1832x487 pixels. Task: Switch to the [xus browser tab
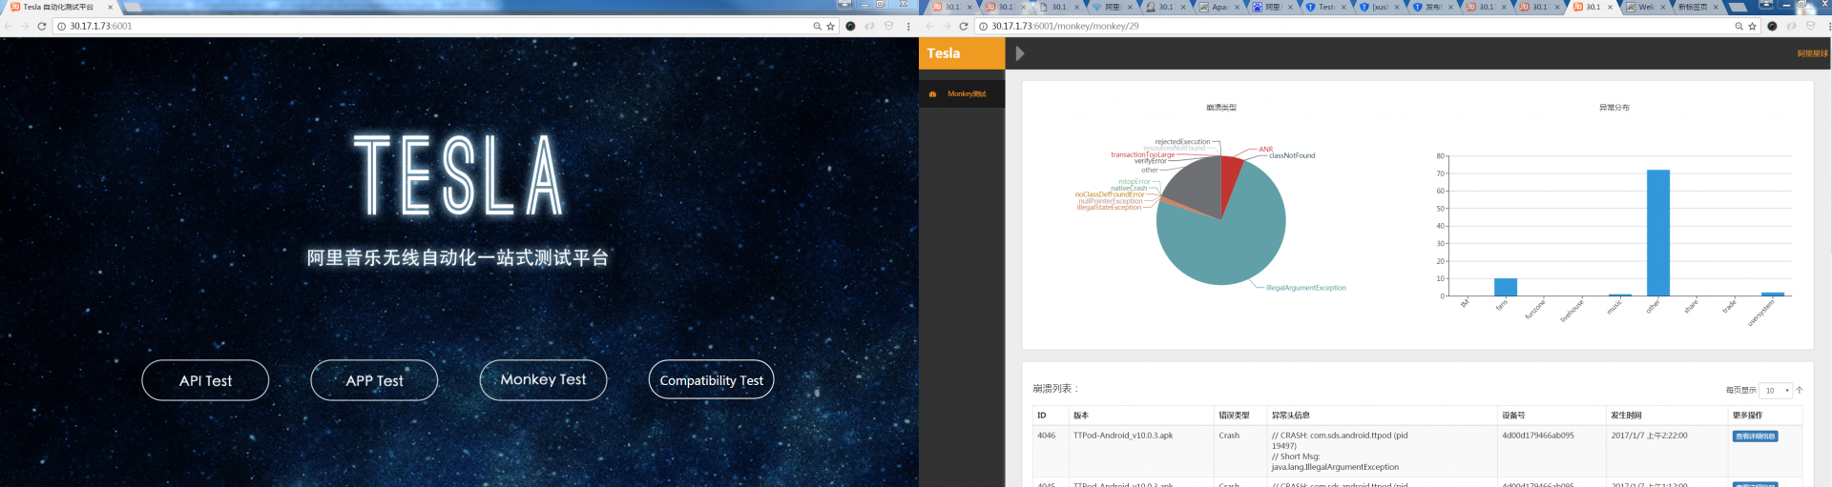[x=1379, y=7]
